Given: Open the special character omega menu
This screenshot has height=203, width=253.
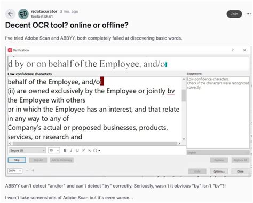Looking at the screenshot, I should (97, 151).
